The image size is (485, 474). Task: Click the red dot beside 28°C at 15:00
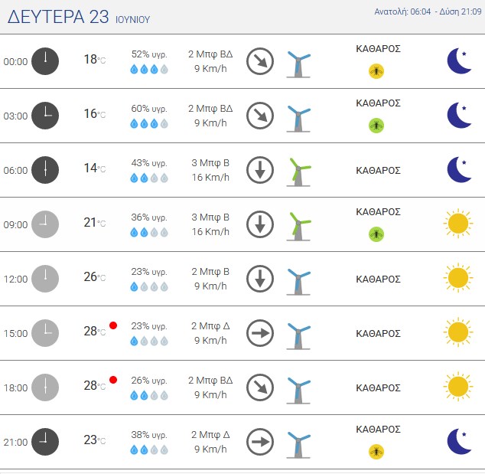[x=113, y=325]
